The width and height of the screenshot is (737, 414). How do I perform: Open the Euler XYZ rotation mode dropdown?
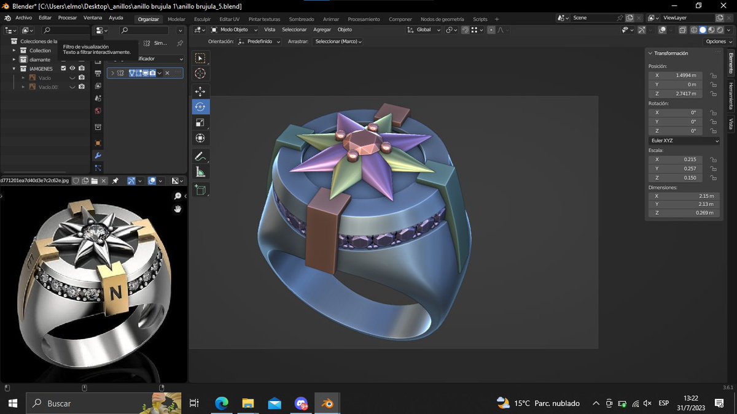(x=684, y=140)
